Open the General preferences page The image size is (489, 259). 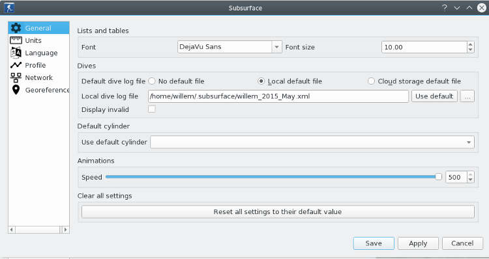38,28
